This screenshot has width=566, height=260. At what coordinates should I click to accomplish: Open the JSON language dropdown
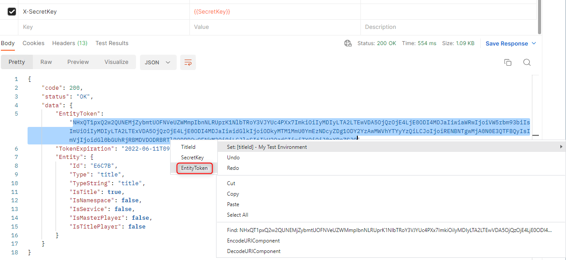point(158,62)
